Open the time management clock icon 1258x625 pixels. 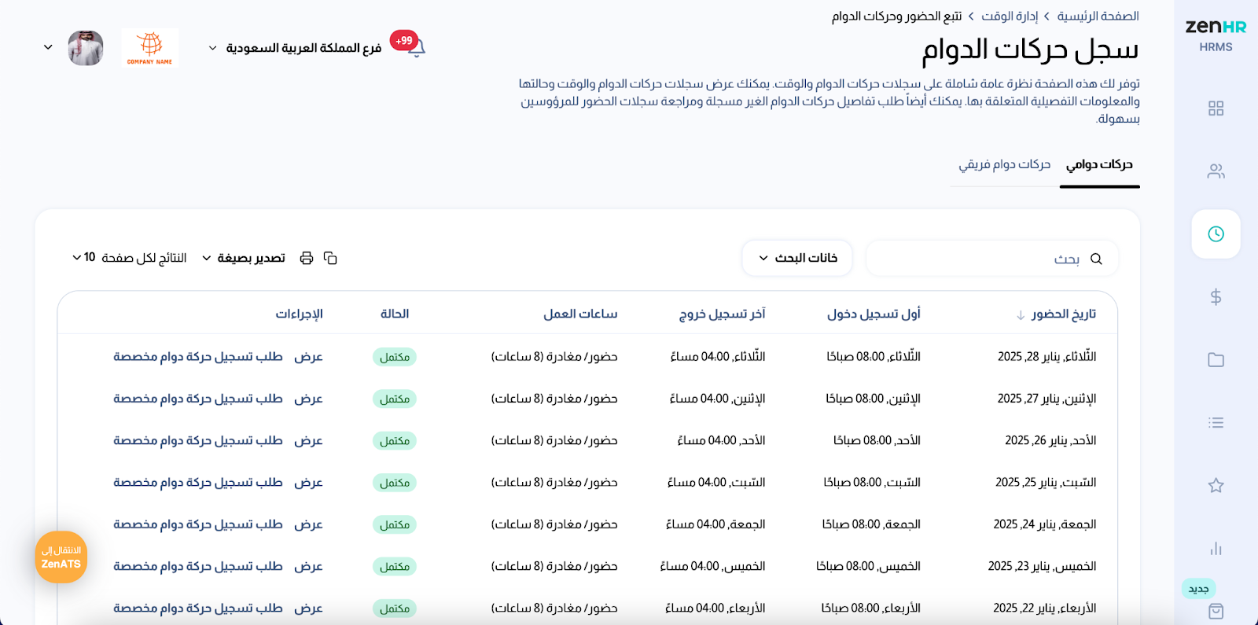coord(1216,233)
